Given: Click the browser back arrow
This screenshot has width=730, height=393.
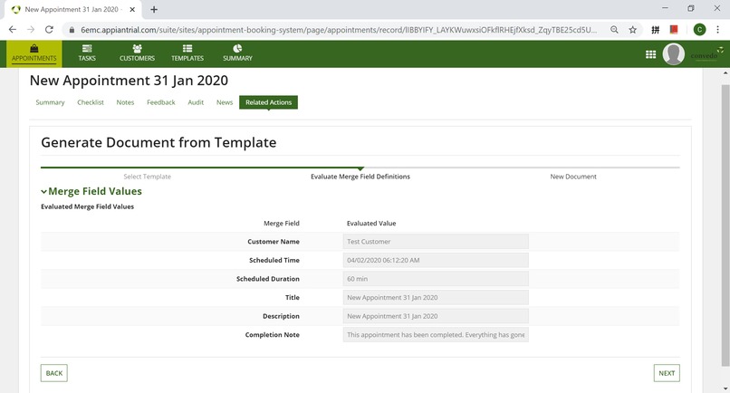Looking at the screenshot, I should tap(13, 30).
